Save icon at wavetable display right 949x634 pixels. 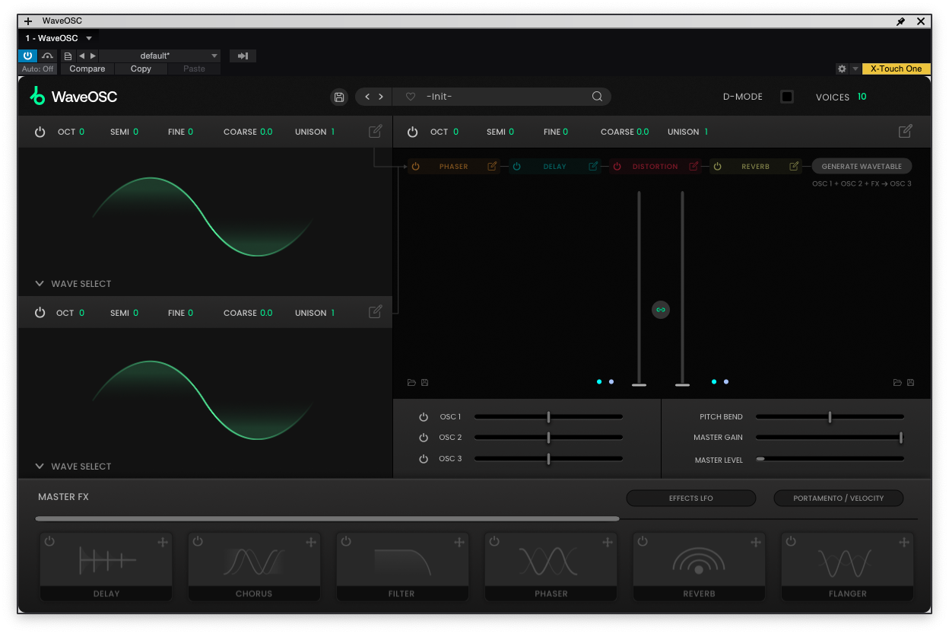tap(911, 382)
